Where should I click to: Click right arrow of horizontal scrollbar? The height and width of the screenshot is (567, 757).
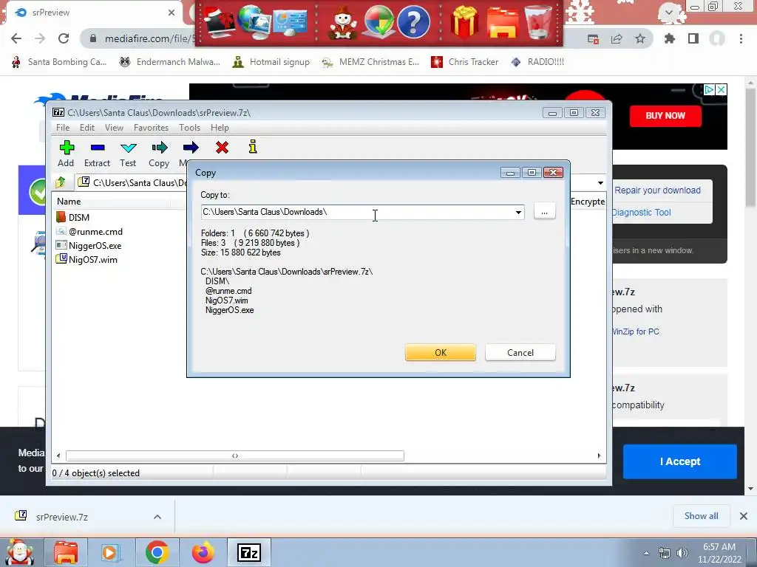pyautogui.click(x=599, y=456)
